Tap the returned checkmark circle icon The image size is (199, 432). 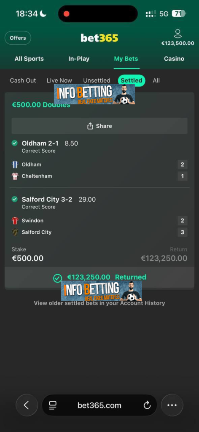coord(57,278)
